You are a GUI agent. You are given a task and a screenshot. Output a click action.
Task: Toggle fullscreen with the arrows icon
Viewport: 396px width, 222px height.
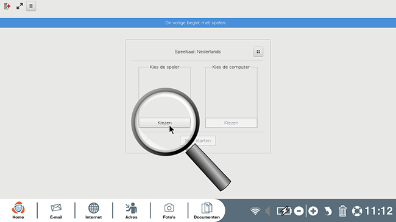coord(19,6)
